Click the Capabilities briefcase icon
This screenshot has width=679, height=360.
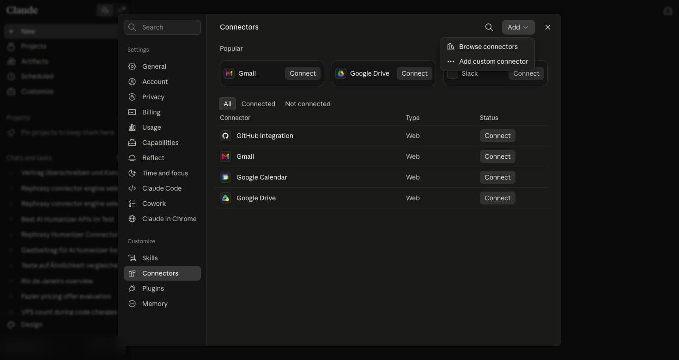click(x=132, y=143)
